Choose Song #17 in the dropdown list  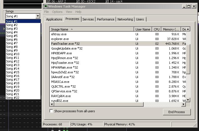(13, 79)
